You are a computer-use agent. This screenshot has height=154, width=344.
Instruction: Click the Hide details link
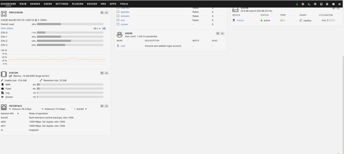7,28
